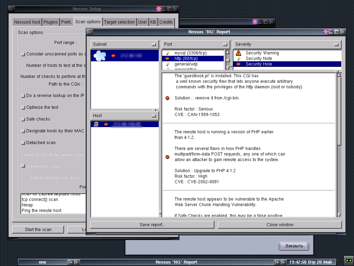Click the left arrow beside the taskbar clock
Screen dimensions: 354x266
pos(277,262)
